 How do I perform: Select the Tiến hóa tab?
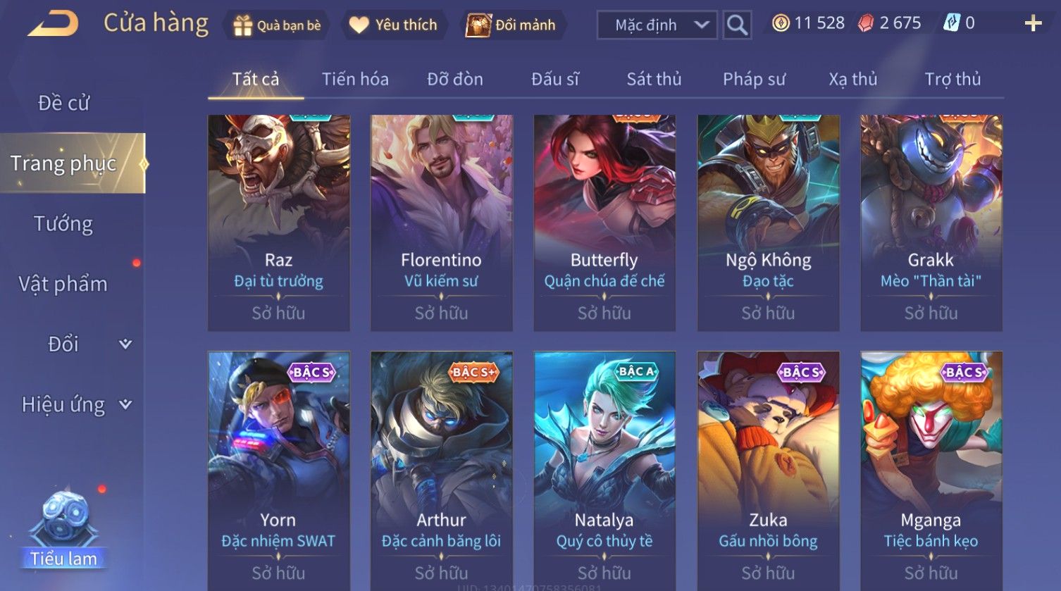[x=355, y=79]
